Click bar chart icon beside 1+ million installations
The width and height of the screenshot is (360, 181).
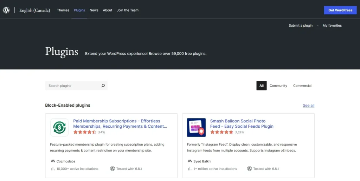click(189, 169)
